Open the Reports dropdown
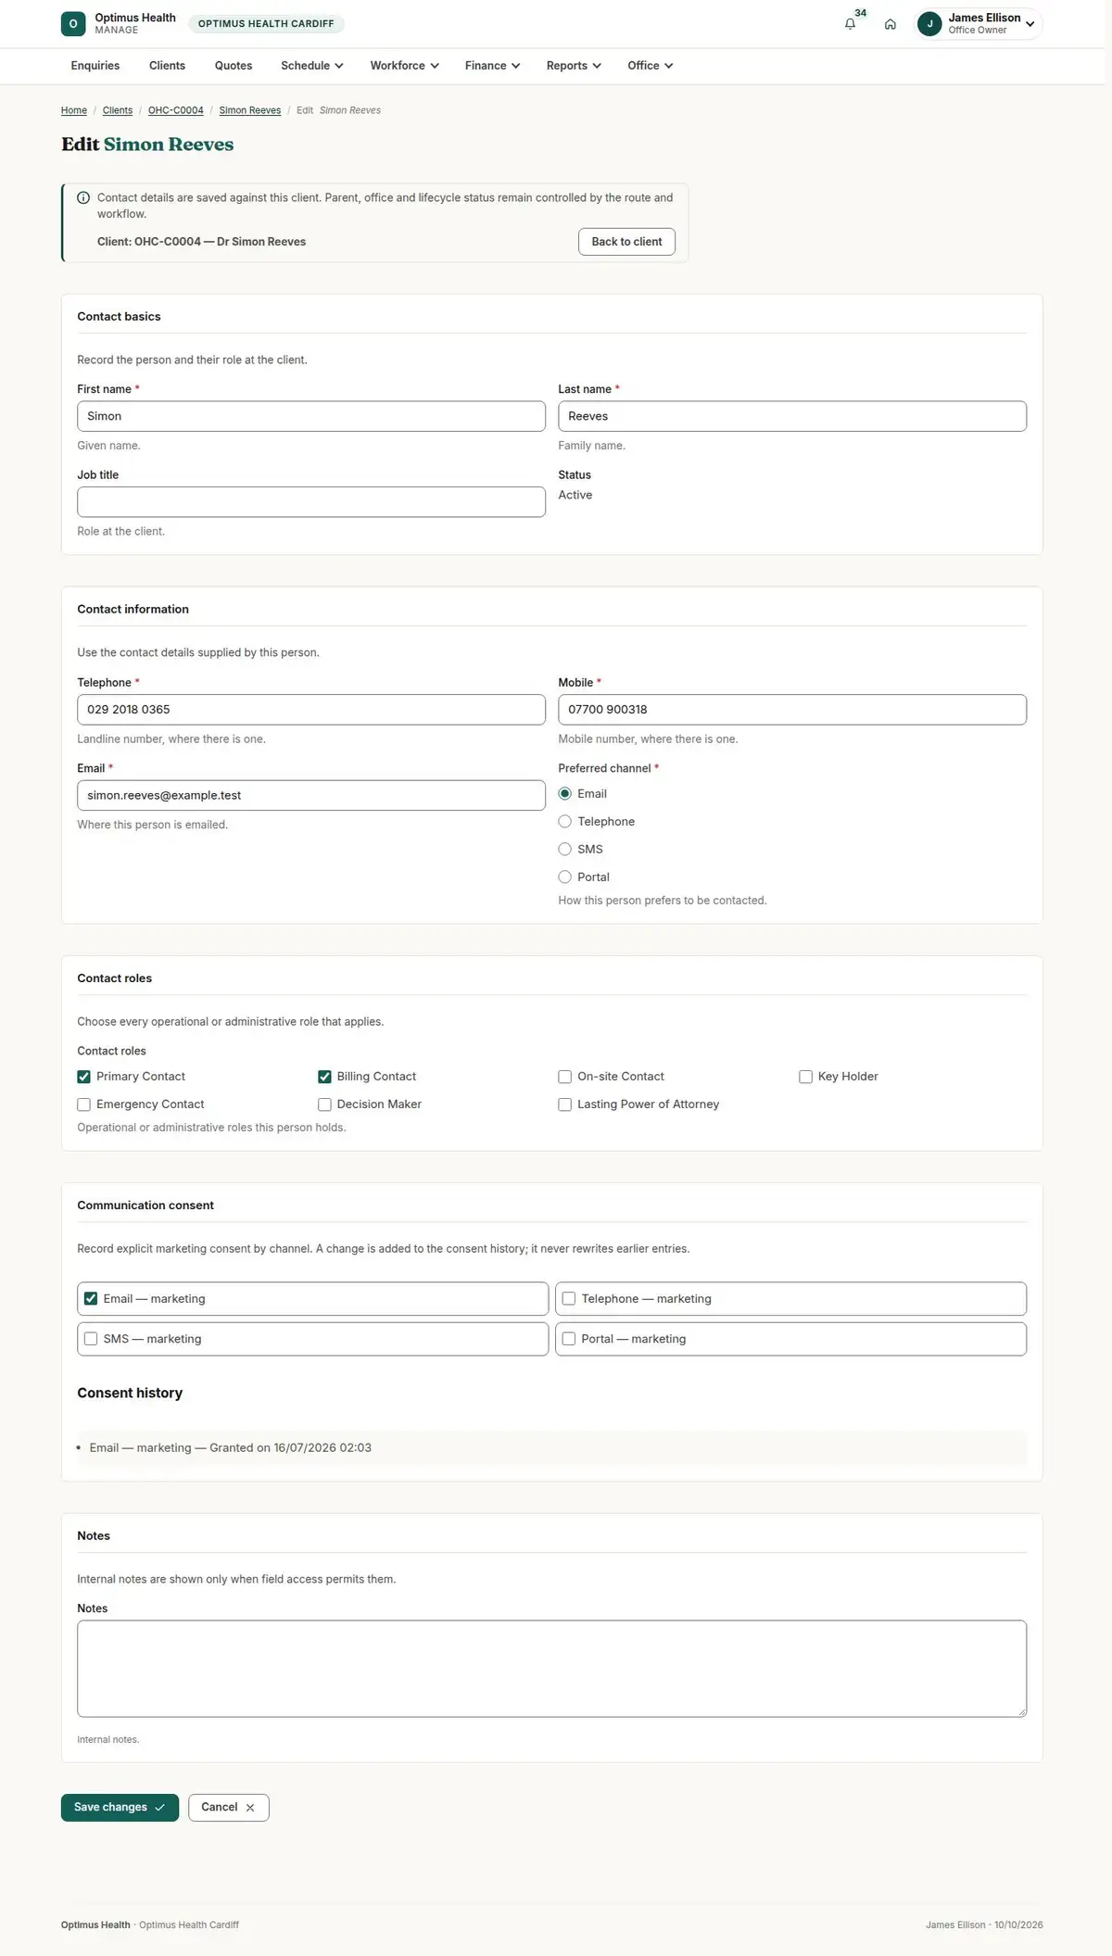1112x1956 pixels. pos(574,66)
